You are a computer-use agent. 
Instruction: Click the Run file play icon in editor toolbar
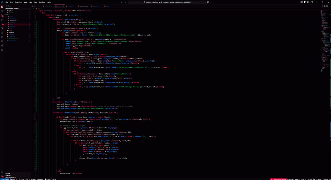[x=322, y=6]
